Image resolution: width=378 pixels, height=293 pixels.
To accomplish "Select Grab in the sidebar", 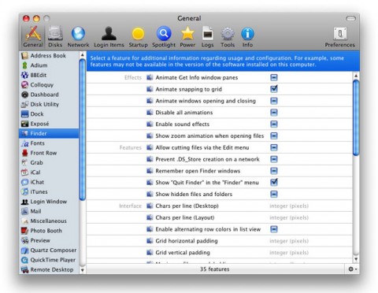I will click(49, 162).
